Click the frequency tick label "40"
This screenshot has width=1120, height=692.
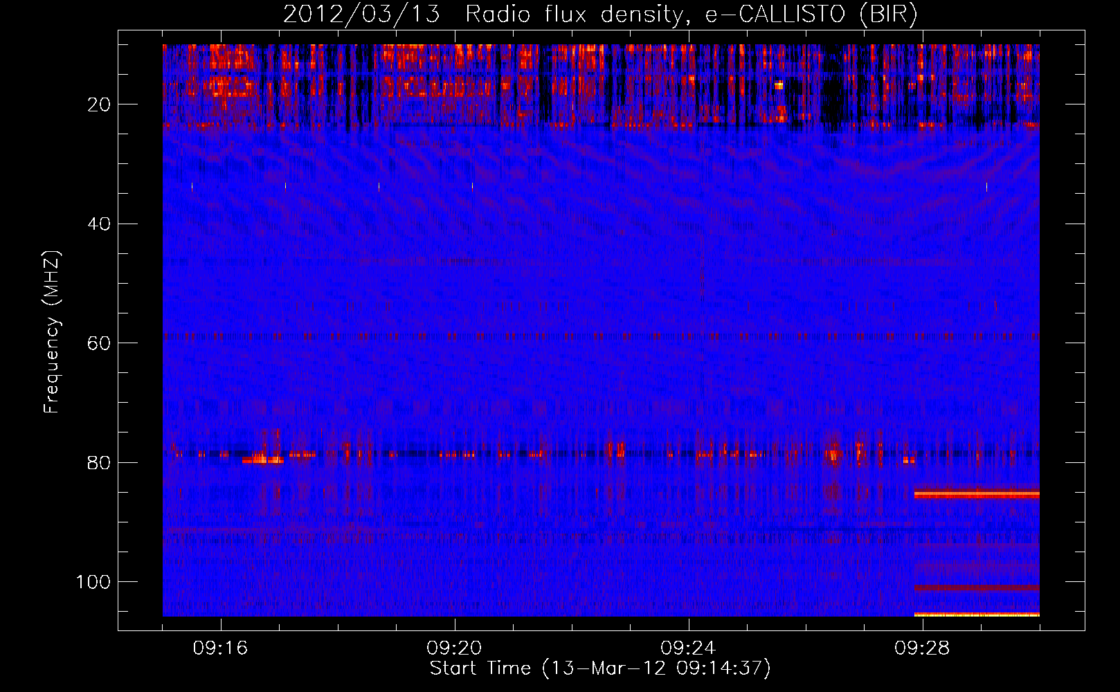99,224
